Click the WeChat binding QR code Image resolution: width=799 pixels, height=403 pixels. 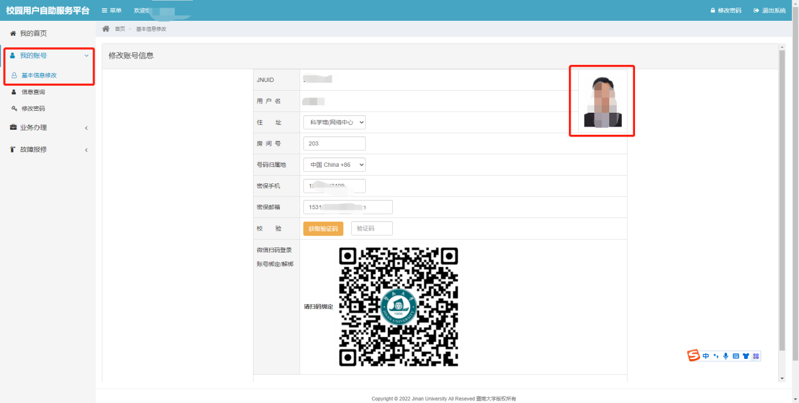pyautogui.click(x=399, y=307)
